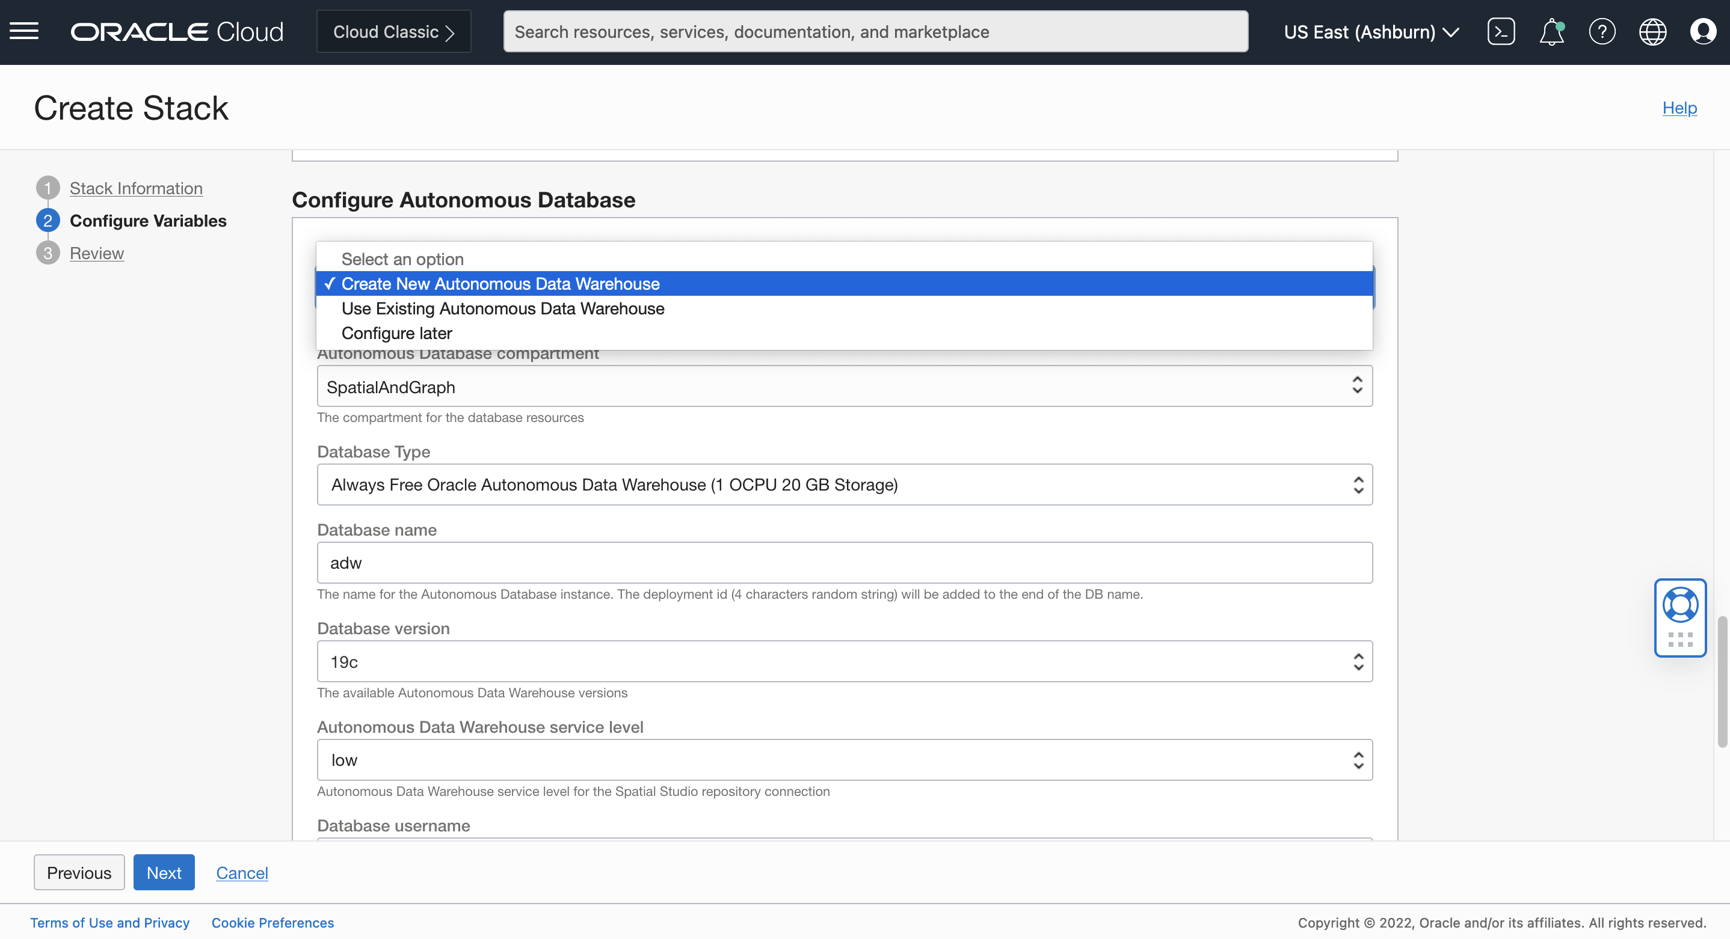
Task: Open the navigation hamburger menu
Action: [24, 31]
